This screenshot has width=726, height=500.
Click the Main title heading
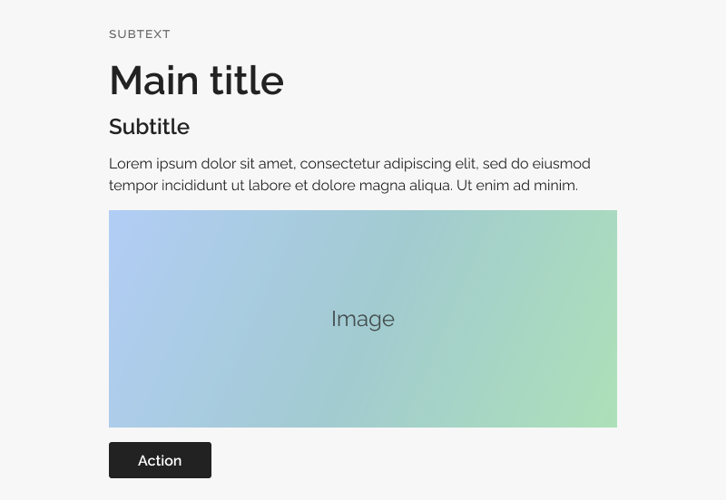tap(196, 81)
